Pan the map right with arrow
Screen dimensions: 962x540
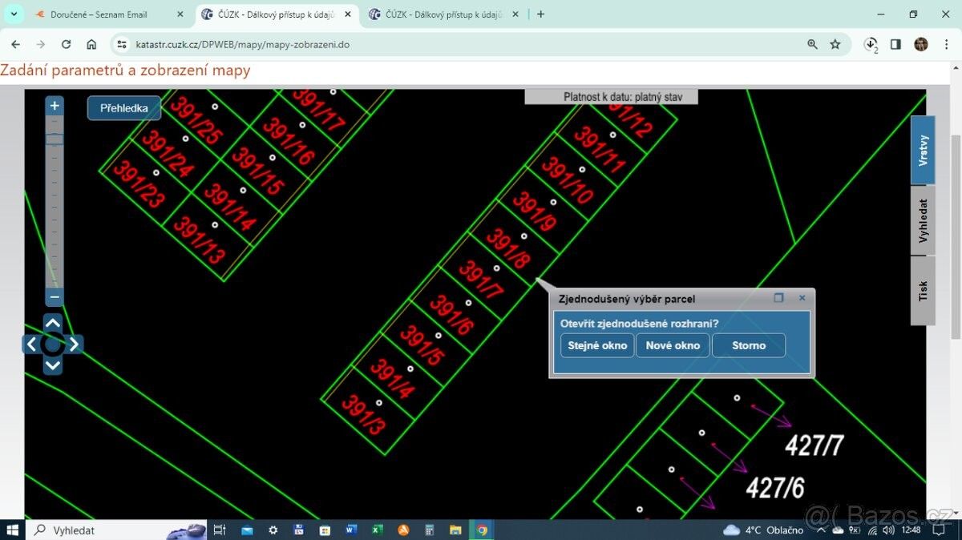click(x=74, y=345)
